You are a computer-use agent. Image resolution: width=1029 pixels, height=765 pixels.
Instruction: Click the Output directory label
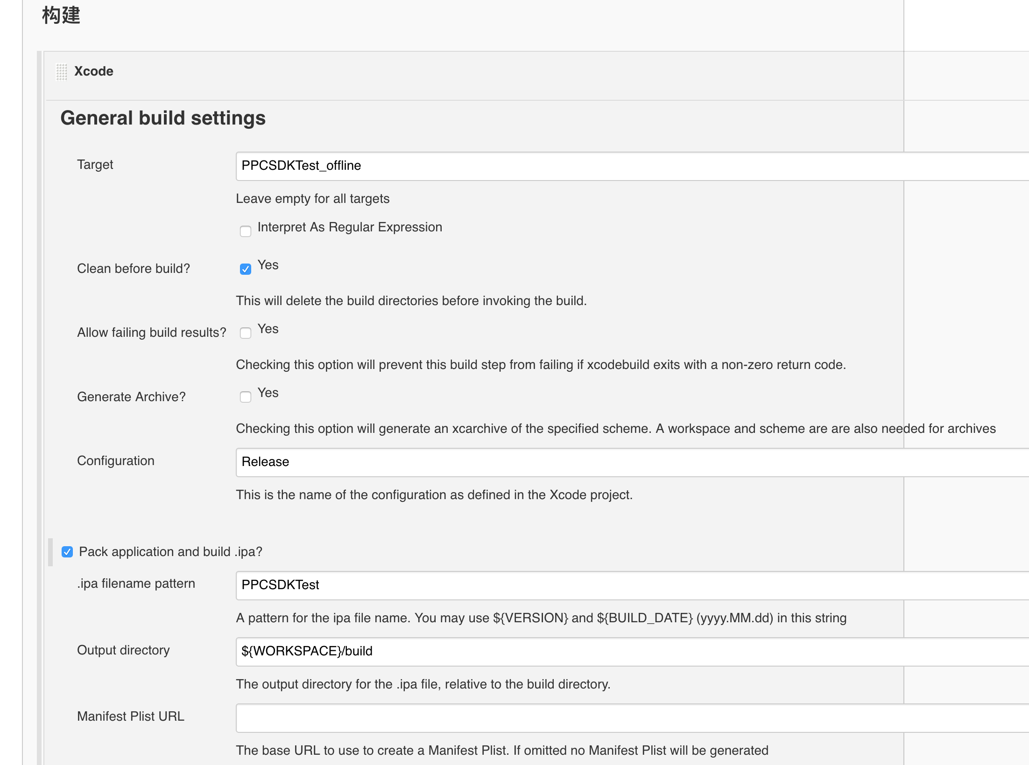click(x=123, y=650)
